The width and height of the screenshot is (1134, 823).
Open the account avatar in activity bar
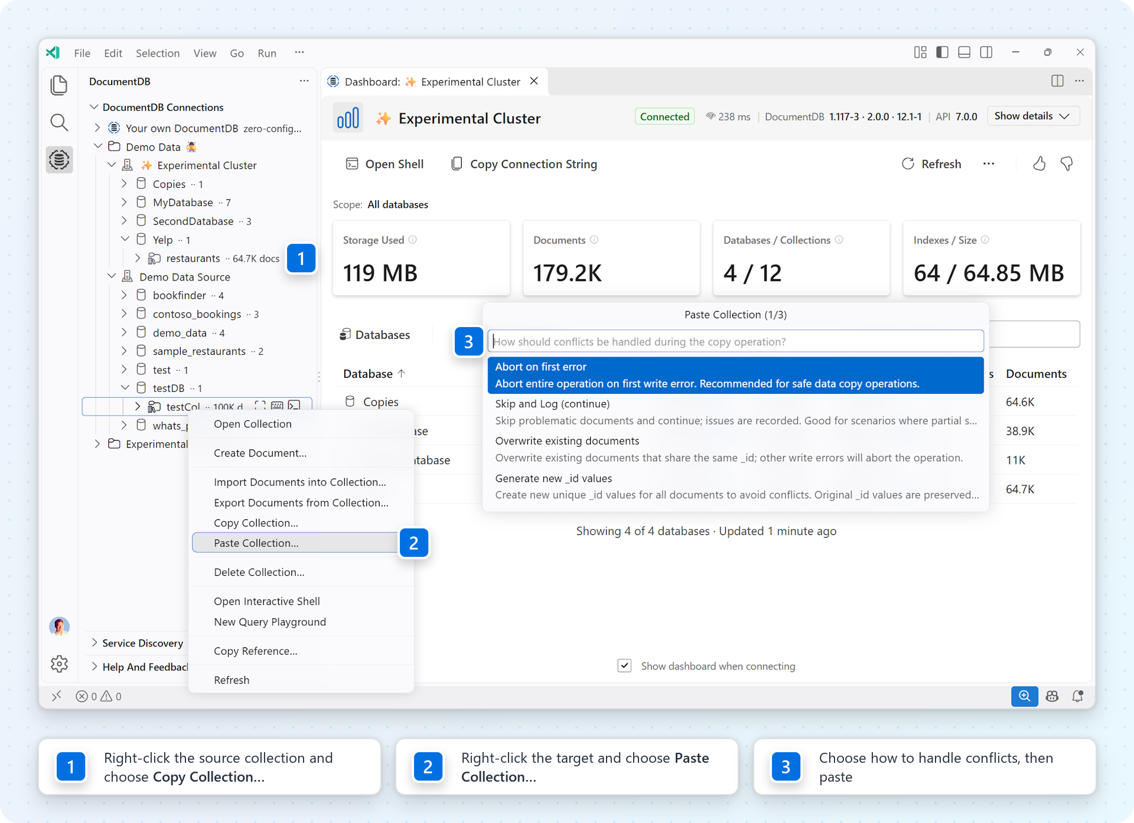[59, 626]
